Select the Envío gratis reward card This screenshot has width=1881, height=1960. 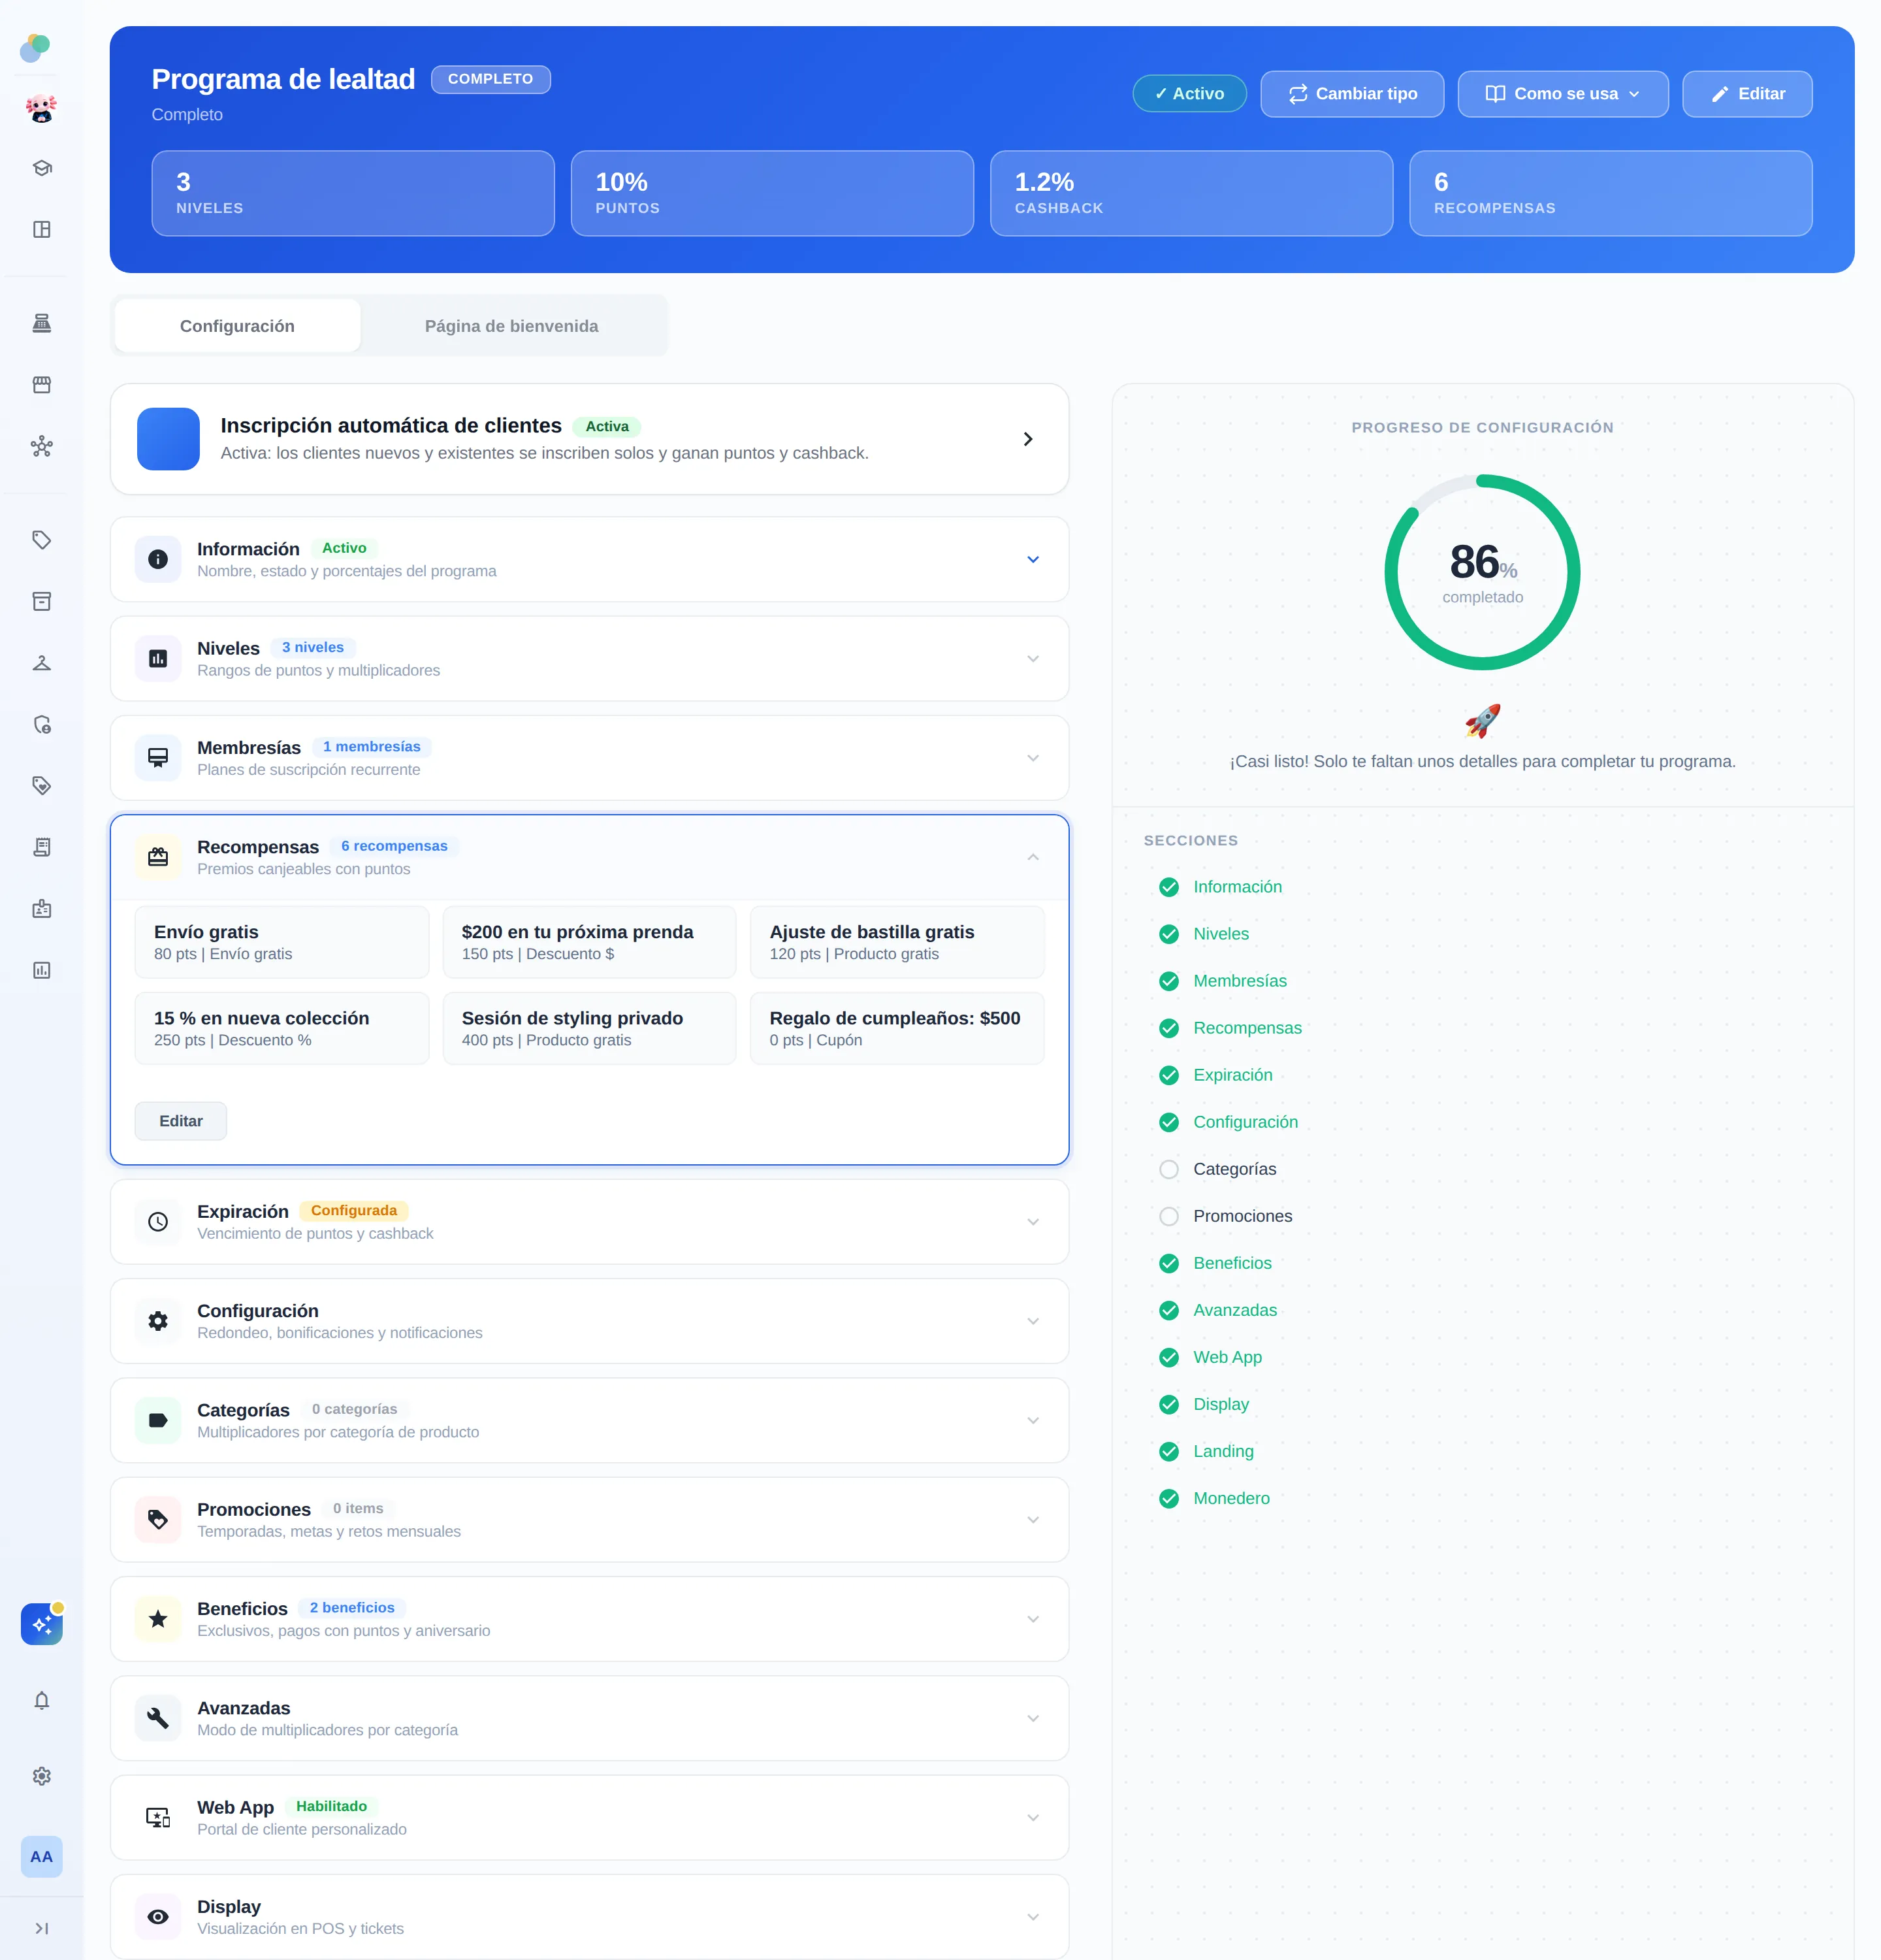pyautogui.click(x=282, y=942)
